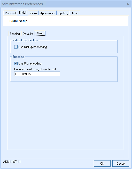The height and width of the screenshot is (169, 132).
Task: Enable the Use Dial-up networking checkbox
Action: tap(16, 47)
